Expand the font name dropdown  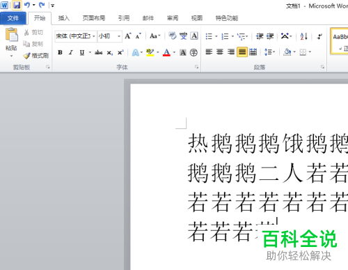pos(94,36)
